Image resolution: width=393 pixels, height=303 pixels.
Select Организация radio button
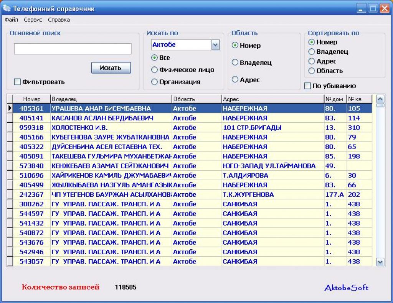(x=154, y=82)
